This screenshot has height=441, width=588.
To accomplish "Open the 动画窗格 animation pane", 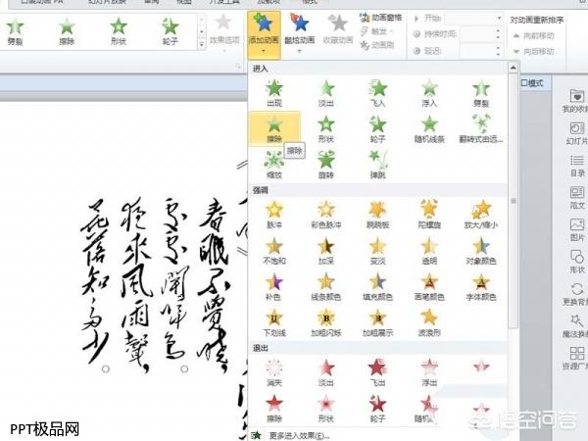I will tap(381, 18).
